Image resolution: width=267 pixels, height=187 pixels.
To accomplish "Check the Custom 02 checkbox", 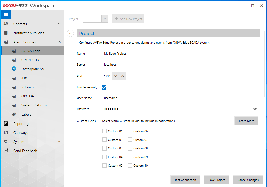I will click(x=104, y=140).
